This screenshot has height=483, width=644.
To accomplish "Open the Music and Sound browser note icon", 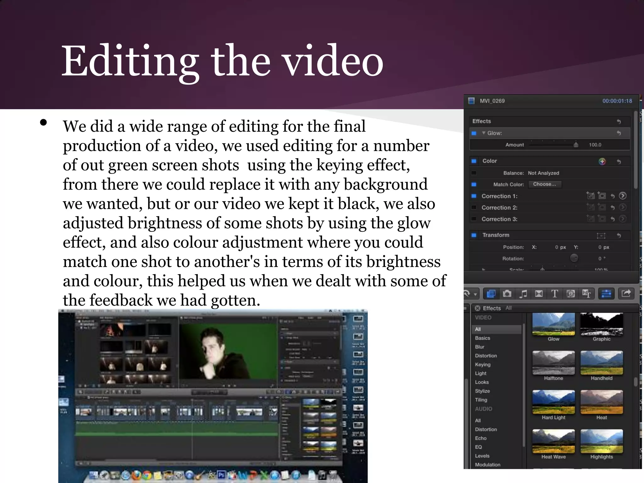I will [x=523, y=294].
